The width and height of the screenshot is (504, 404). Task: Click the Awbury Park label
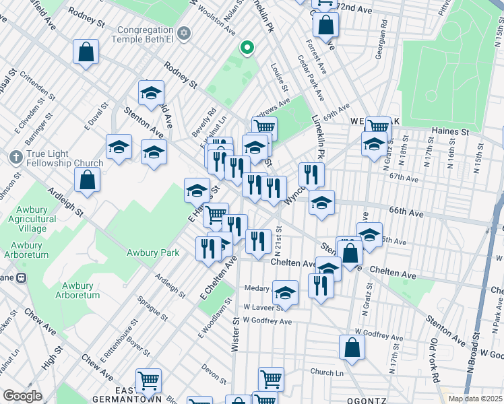pyautogui.click(x=153, y=252)
